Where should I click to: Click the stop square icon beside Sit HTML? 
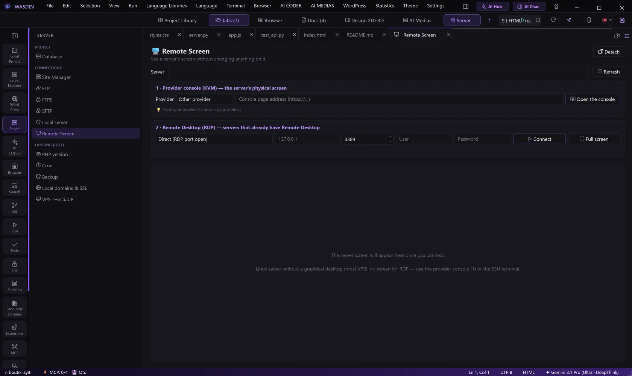(538, 20)
